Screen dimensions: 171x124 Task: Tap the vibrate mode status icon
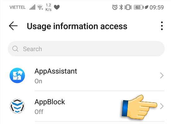128,7
